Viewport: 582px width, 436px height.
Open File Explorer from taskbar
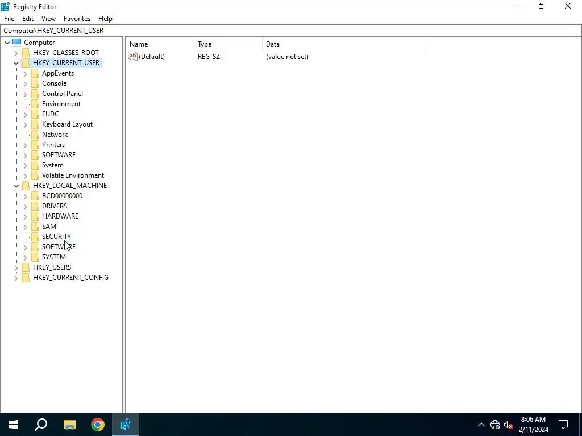pyautogui.click(x=69, y=425)
